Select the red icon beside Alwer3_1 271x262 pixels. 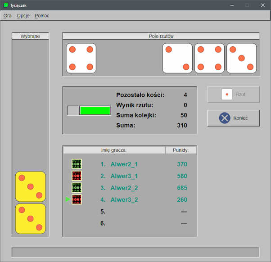click(x=77, y=176)
